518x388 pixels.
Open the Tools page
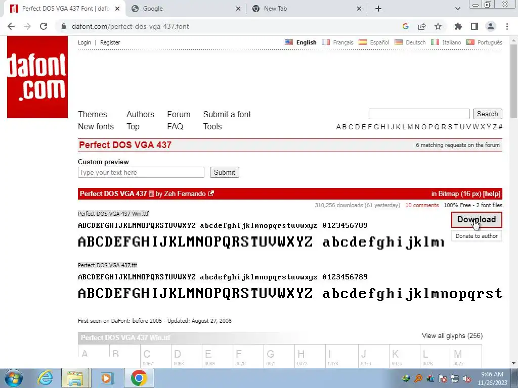click(212, 126)
